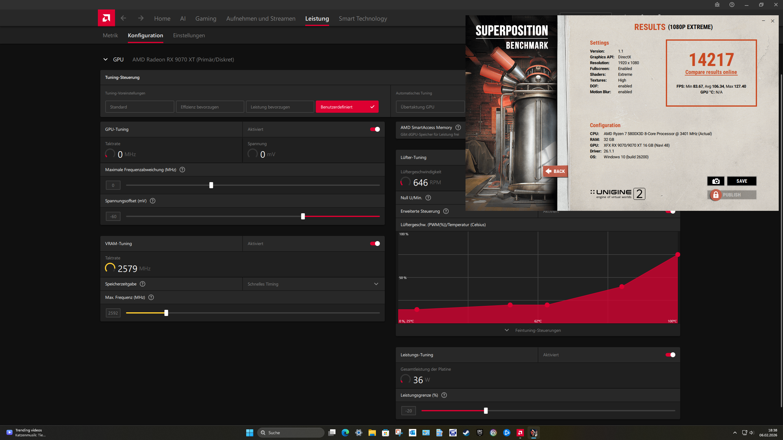Disable the GPU-Tuning toggle

pyautogui.click(x=375, y=129)
